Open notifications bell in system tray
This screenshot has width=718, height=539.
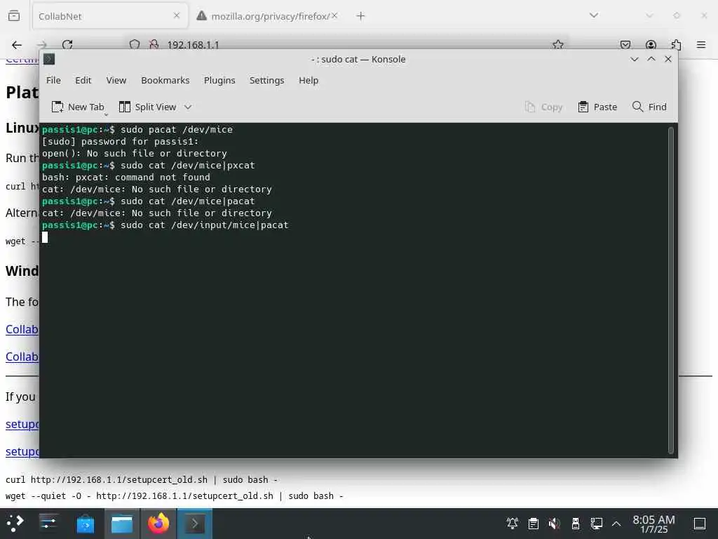513,524
